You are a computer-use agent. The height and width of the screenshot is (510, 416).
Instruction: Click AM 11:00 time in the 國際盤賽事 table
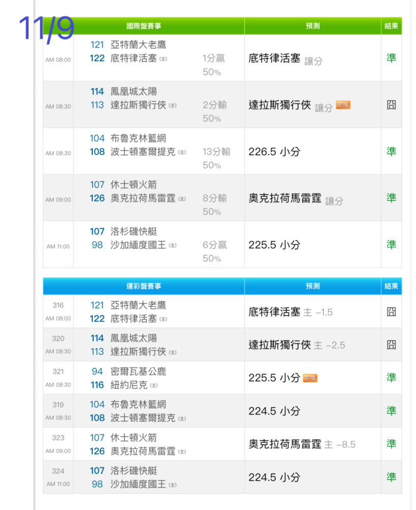pyautogui.click(x=58, y=246)
